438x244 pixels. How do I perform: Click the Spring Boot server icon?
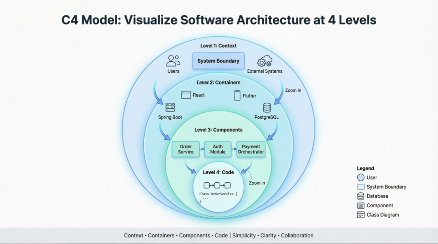point(170,107)
